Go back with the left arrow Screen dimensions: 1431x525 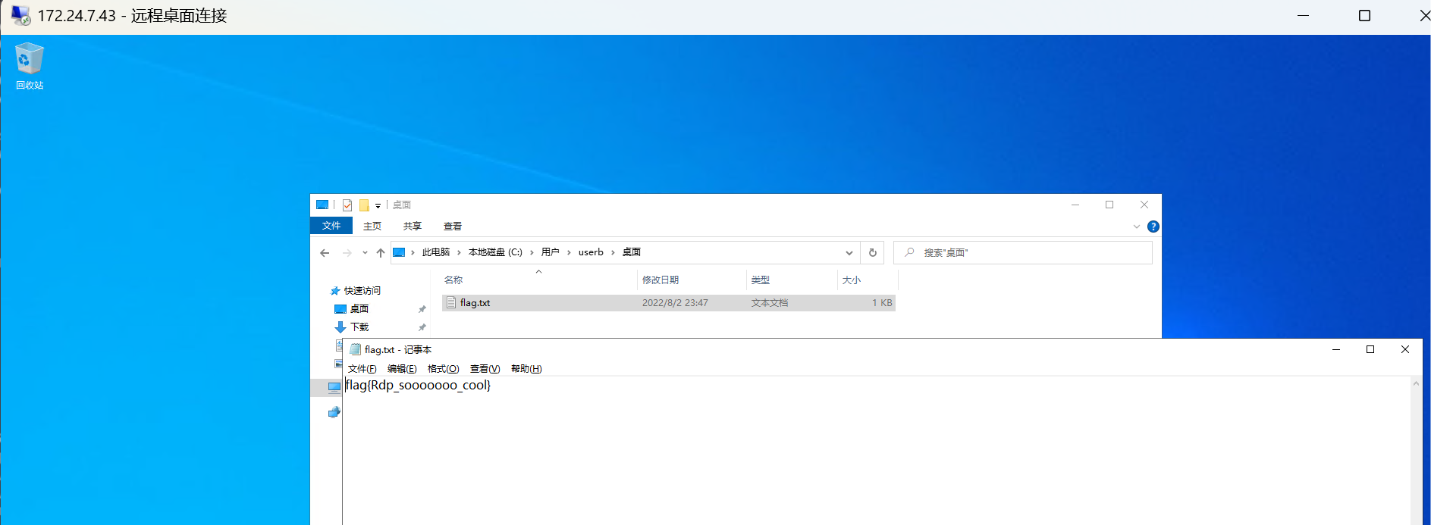[x=325, y=253]
